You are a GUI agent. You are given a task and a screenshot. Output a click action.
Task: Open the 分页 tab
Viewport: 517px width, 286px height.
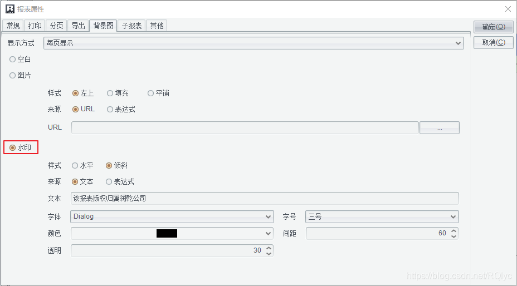[57, 26]
